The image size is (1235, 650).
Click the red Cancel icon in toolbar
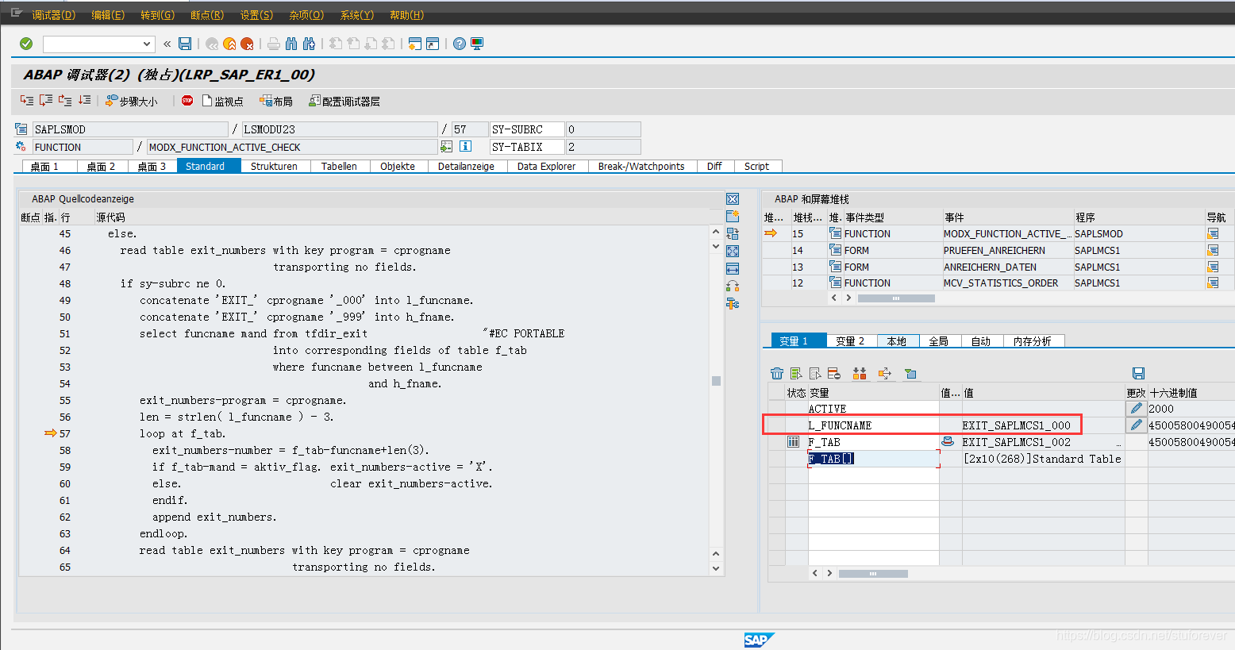pos(247,44)
